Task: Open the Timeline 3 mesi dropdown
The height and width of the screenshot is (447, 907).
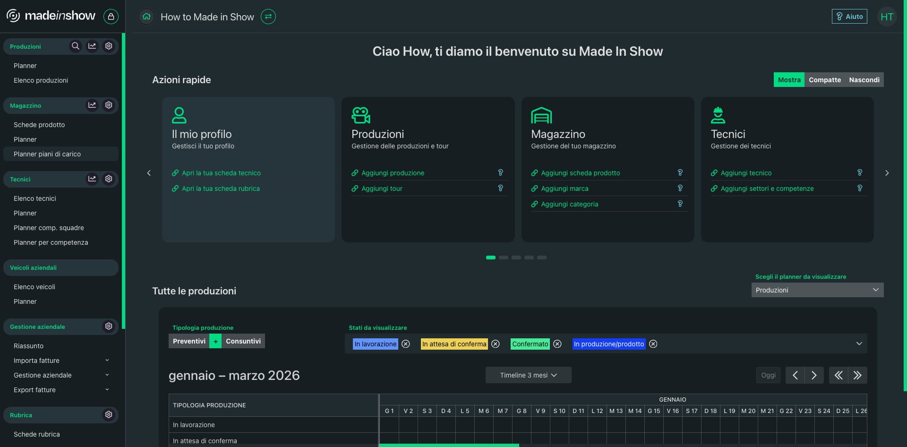Action: (x=528, y=375)
